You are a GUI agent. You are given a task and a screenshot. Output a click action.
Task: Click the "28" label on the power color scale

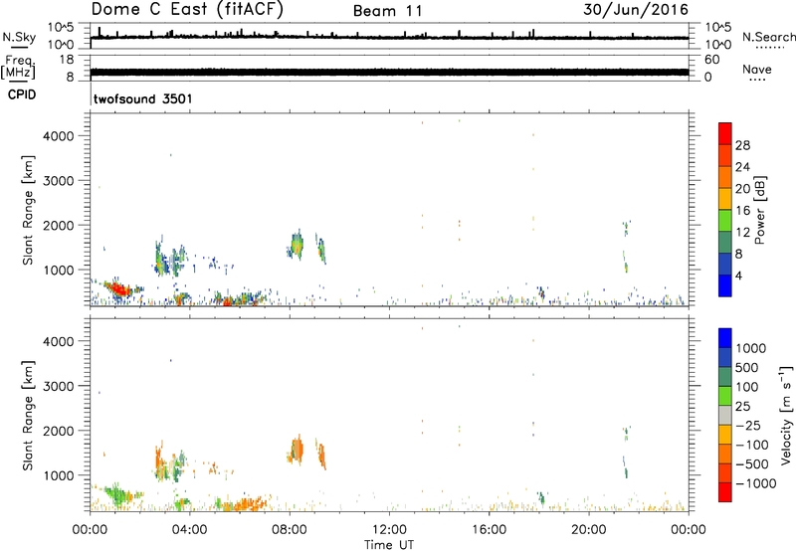(x=742, y=145)
